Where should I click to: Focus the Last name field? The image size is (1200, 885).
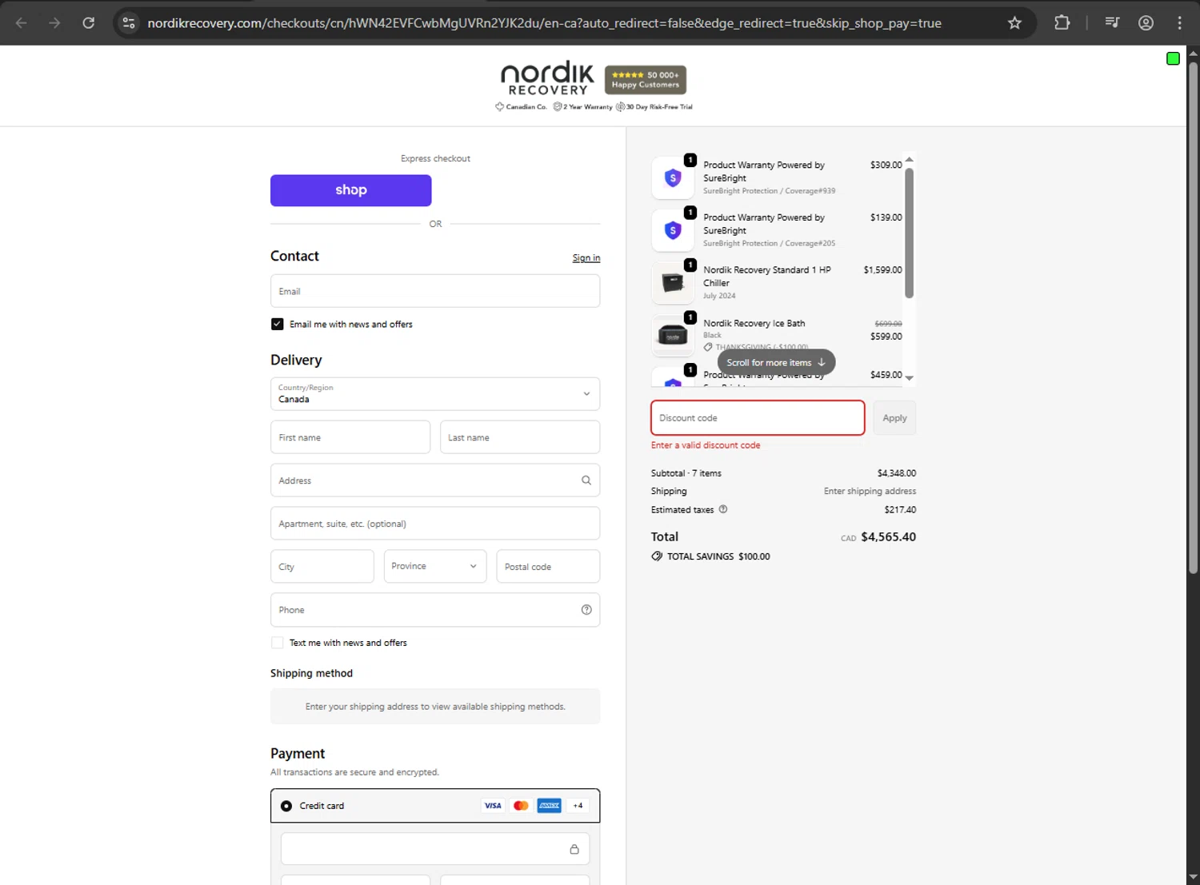tap(520, 437)
